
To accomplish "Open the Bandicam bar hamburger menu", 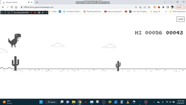I will tap(2, 13).
